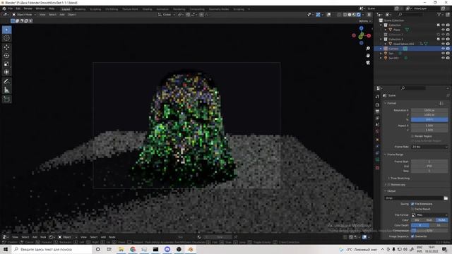
Task: Hide the Camera object in viewport
Action: point(443,49)
